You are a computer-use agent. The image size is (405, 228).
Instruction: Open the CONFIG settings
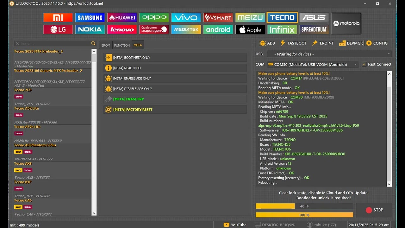[x=377, y=43]
